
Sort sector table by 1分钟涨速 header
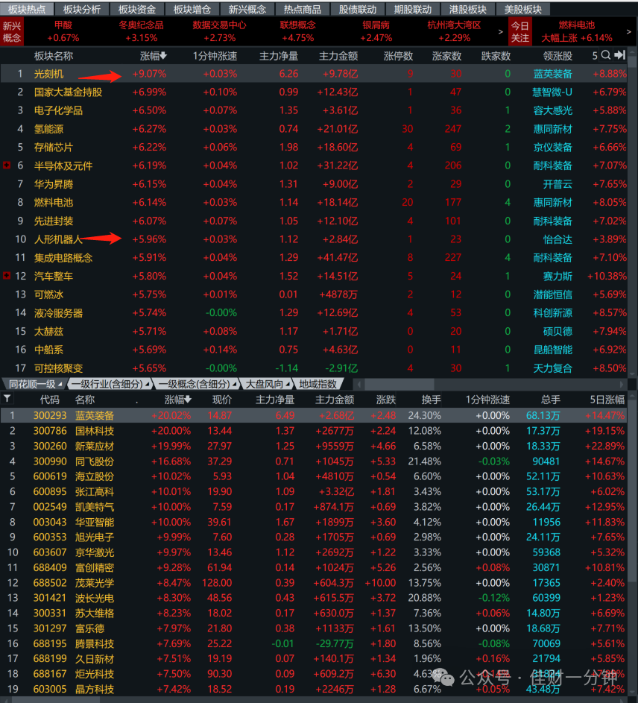coord(215,56)
